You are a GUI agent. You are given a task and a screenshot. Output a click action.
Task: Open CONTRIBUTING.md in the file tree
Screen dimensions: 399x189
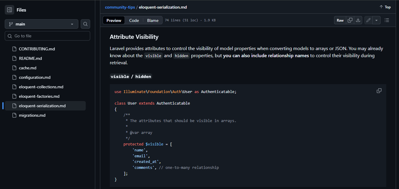coord(37,49)
